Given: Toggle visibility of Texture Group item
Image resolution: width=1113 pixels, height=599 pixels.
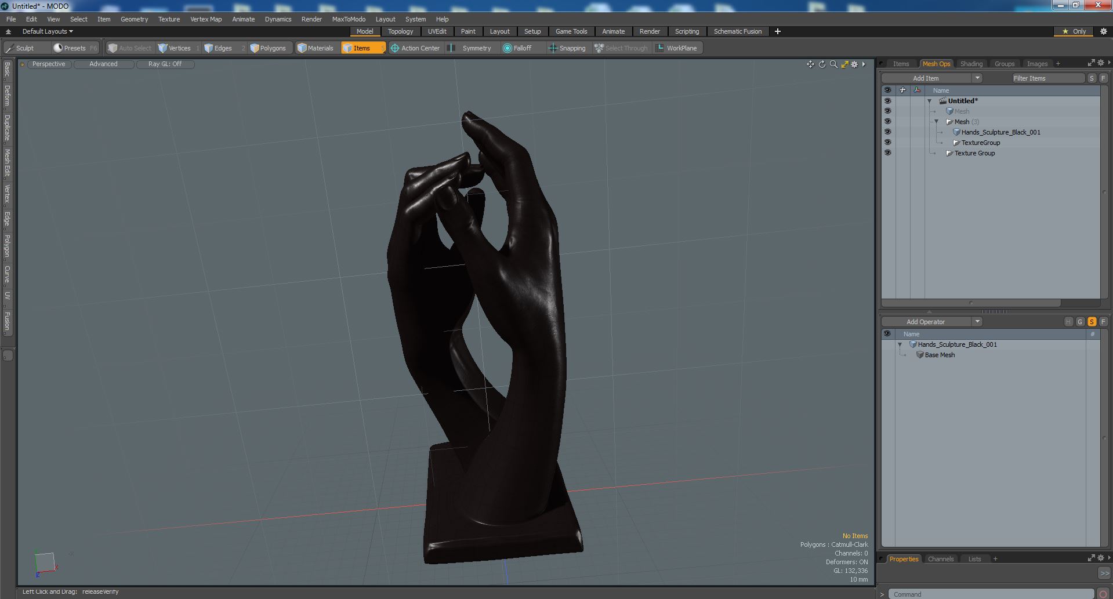Looking at the screenshot, I should click(887, 153).
